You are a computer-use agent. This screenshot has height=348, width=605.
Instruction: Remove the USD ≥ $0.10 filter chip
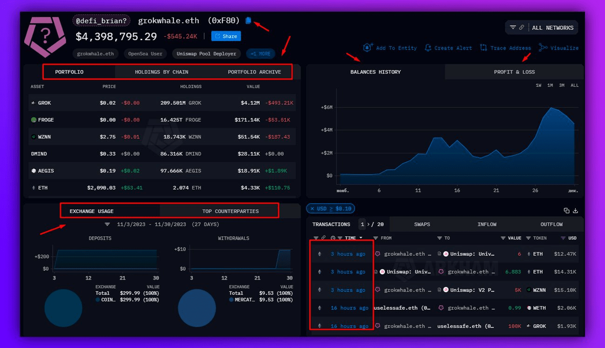coord(312,209)
